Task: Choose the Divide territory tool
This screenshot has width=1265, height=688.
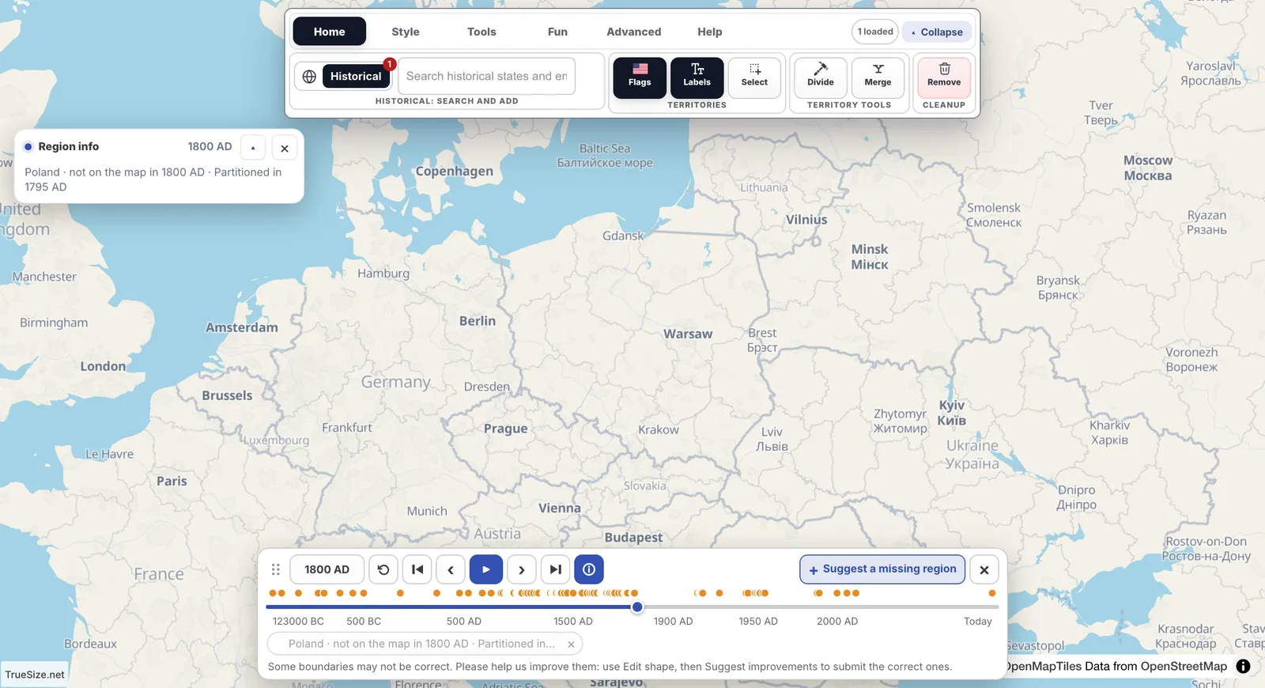Action: pyautogui.click(x=821, y=77)
